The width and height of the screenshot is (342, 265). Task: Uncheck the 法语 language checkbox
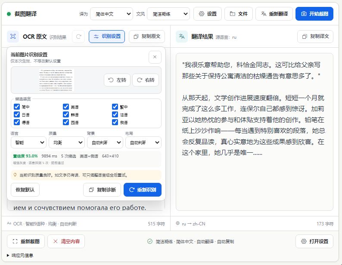(115, 114)
